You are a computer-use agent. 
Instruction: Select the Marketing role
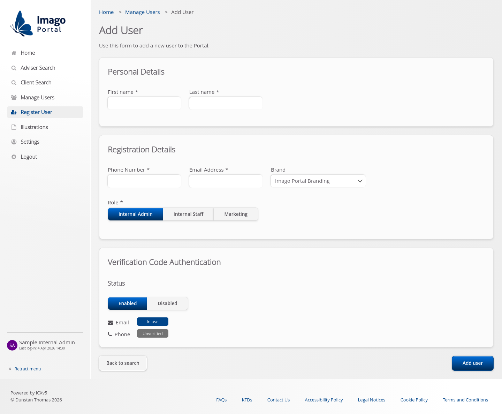coord(236,214)
